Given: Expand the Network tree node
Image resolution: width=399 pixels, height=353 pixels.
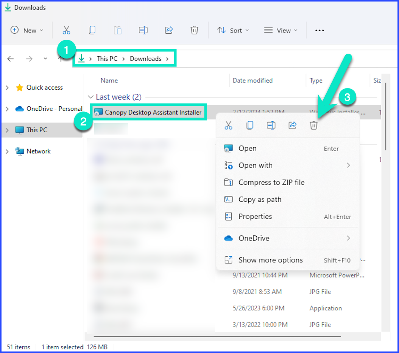Looking at the screenshot, I should [x=7, y=152].
